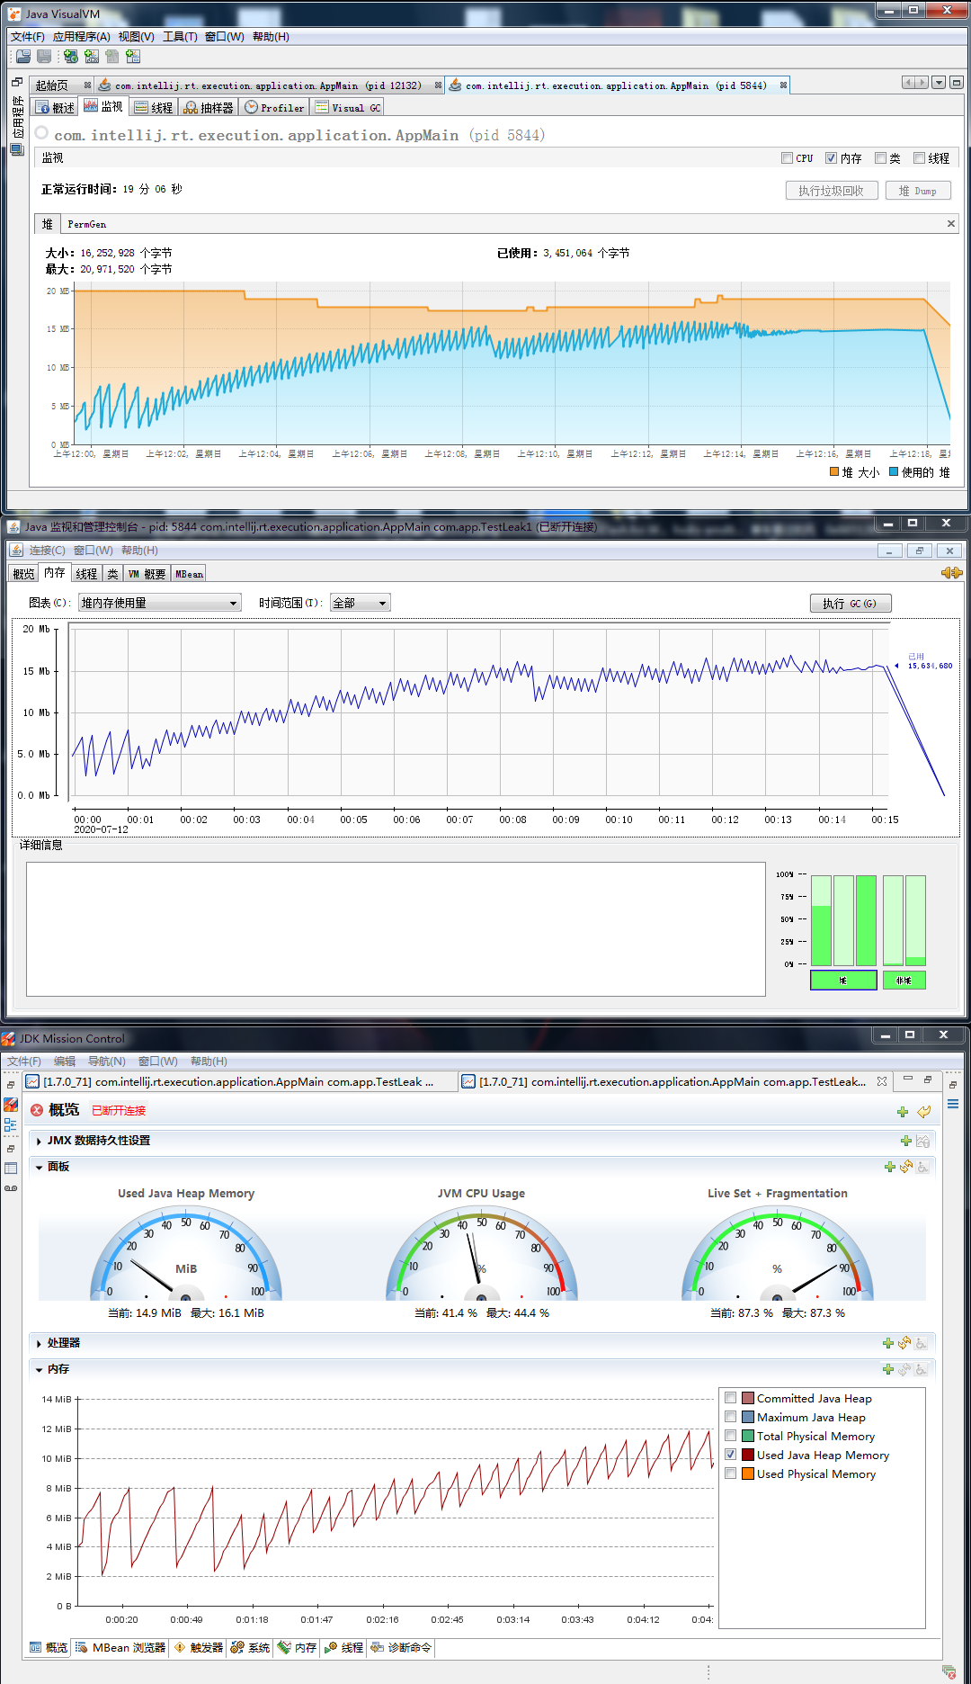The image size is (971, 1684).
Task: Click the JConsole connection arrows icon
Action: [951, 573]
